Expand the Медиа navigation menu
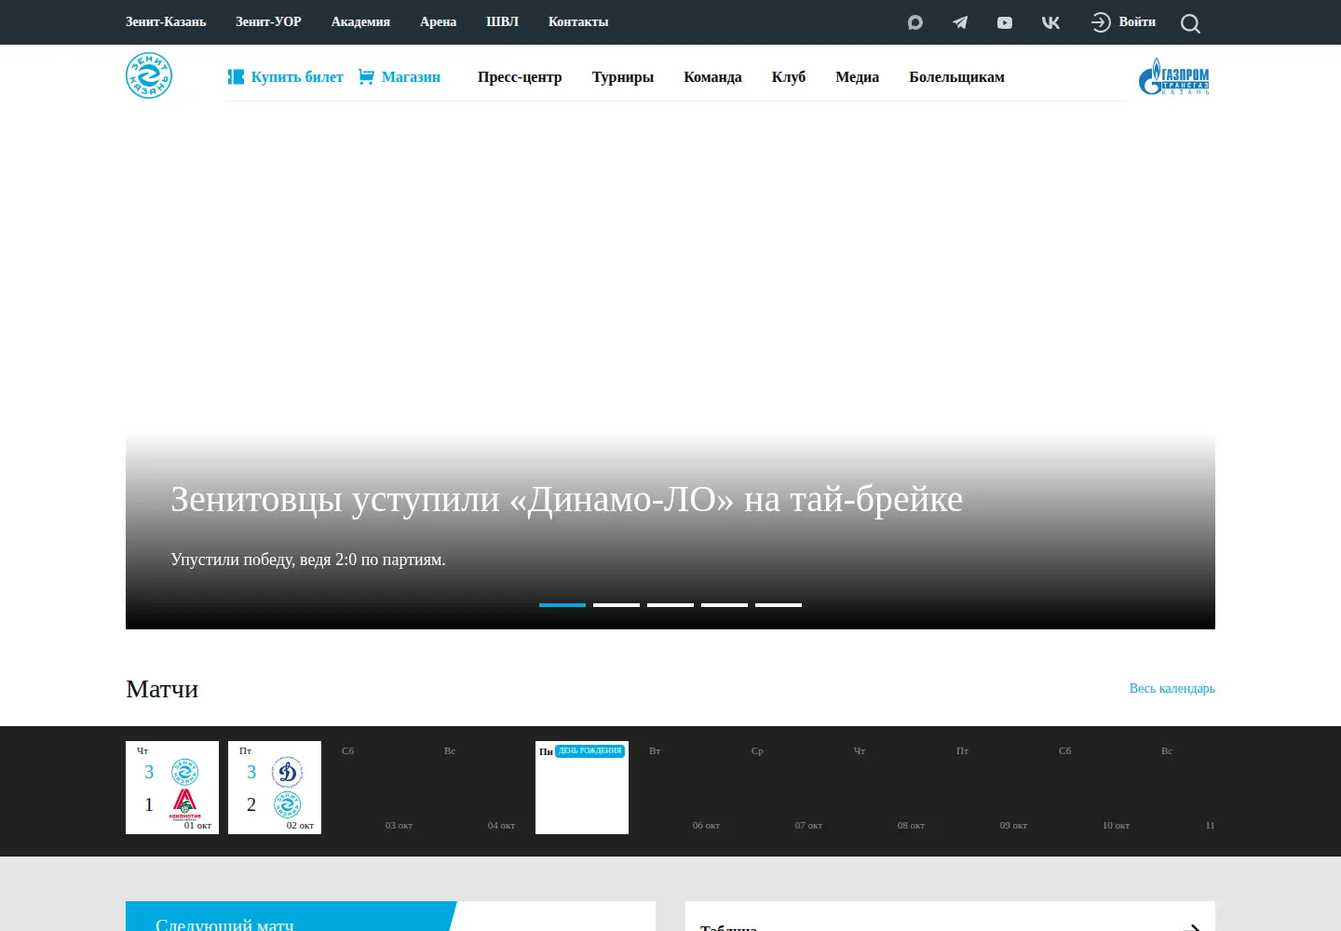Image resolution: width=1341 pixels, height=931 pixels. [x=857, y=77]
